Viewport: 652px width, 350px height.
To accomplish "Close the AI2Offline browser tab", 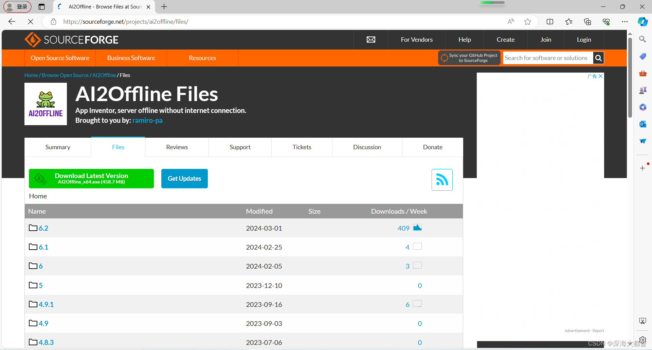I will (x=148, y=7).
